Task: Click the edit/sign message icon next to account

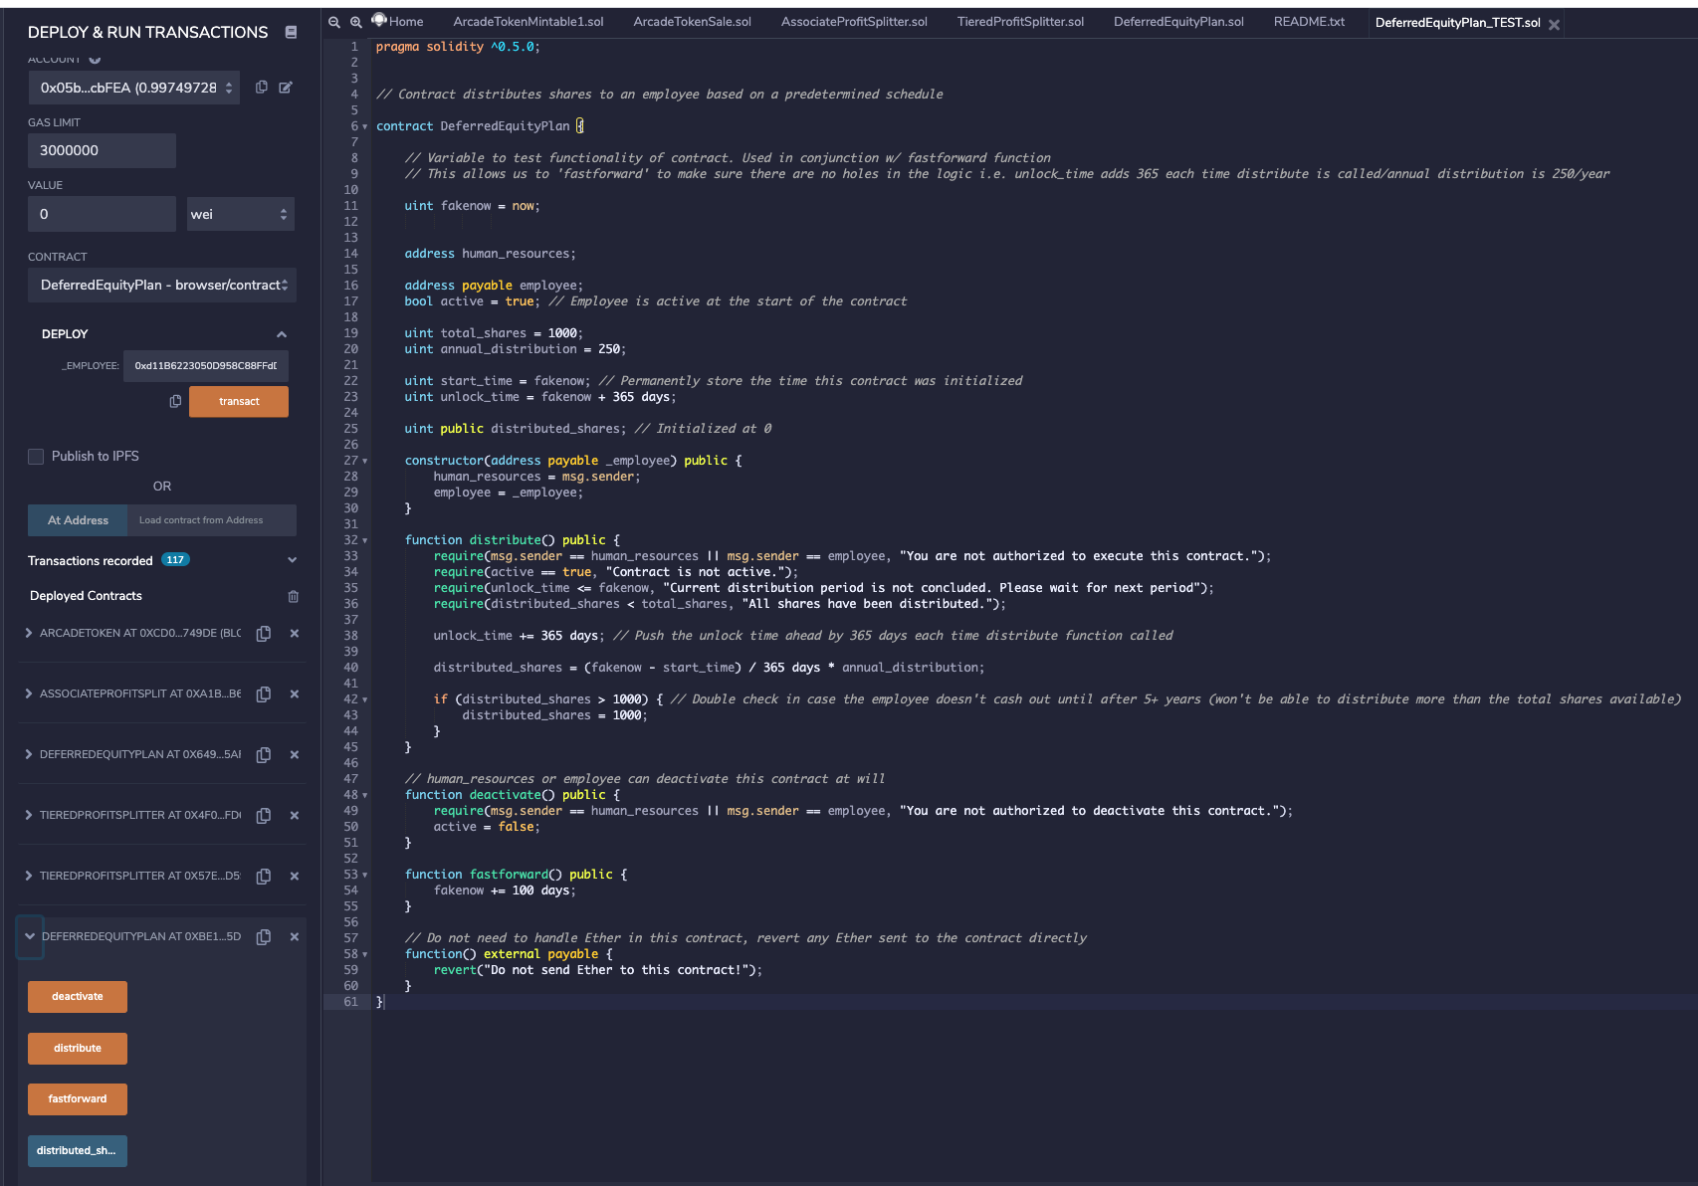Action: [x=286, y=88]
